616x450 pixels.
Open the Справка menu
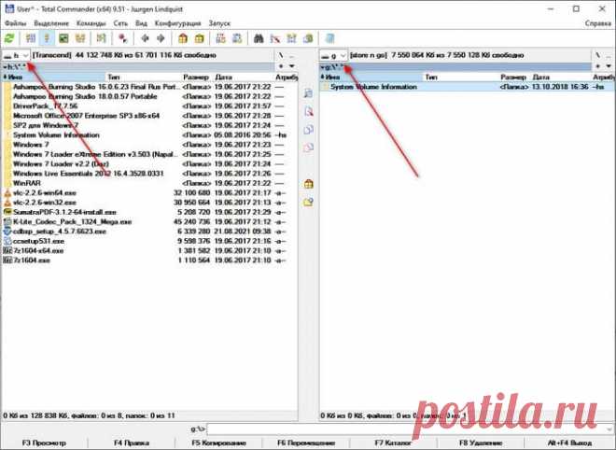click(598, 23)
